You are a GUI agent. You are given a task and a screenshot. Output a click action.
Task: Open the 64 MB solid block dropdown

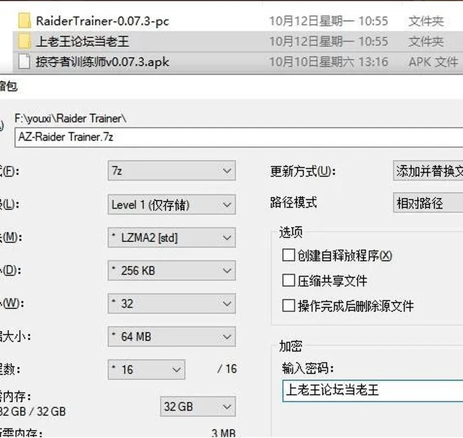tap(172, 337)
